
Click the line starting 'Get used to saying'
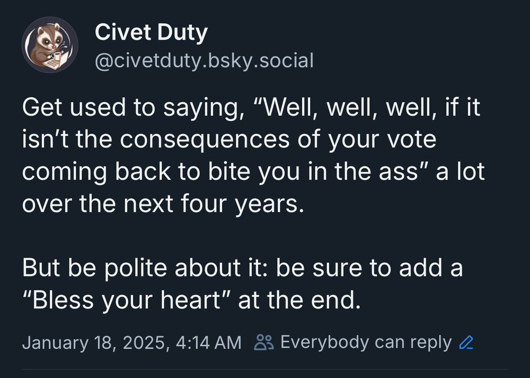pos(251,108)
